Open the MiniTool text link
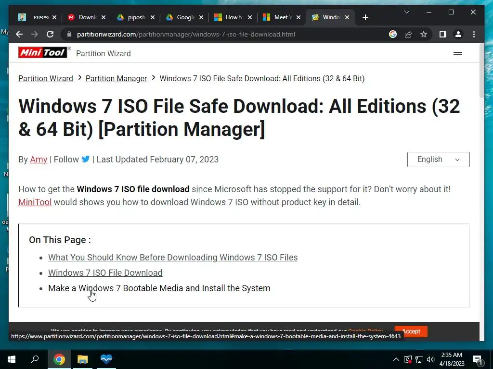The width and height of the screenshot is (493, 369). pos(35,202)
